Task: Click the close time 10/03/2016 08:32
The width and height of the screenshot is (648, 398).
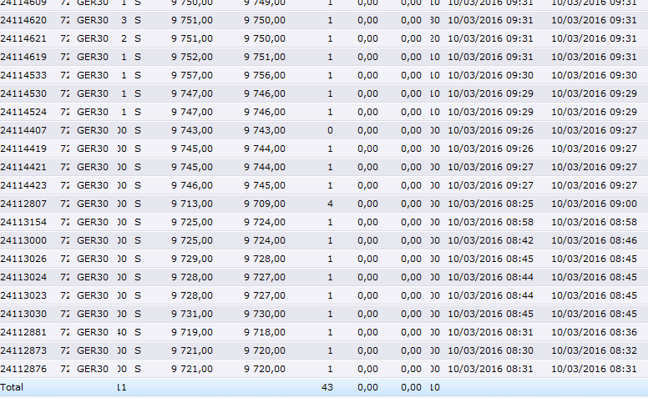Action: (x=595, y=350)
